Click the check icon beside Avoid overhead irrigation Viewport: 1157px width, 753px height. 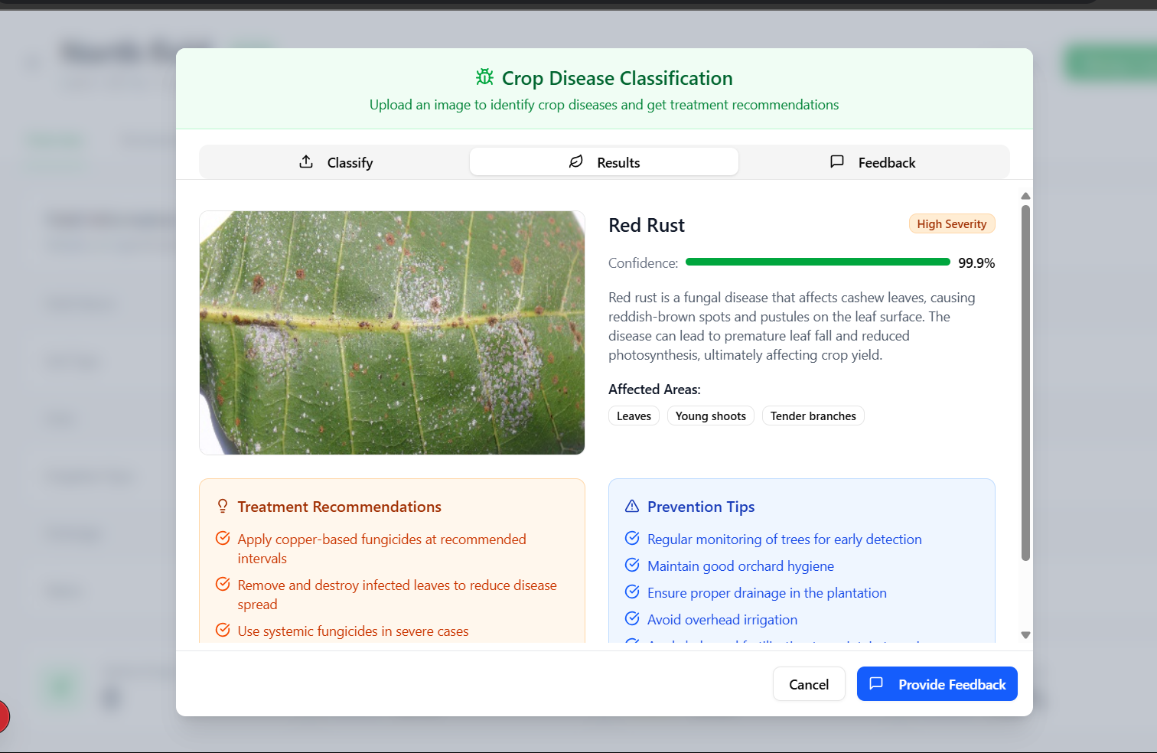point(632,618)
